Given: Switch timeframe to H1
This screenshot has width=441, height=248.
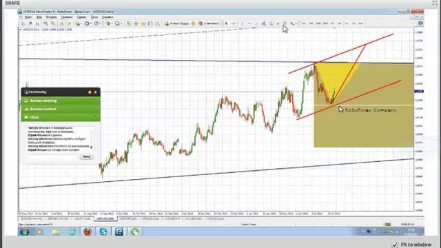Looking at the screenshot, I should coord(332,23).
